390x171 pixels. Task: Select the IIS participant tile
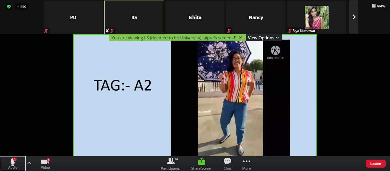coord(134,17)
